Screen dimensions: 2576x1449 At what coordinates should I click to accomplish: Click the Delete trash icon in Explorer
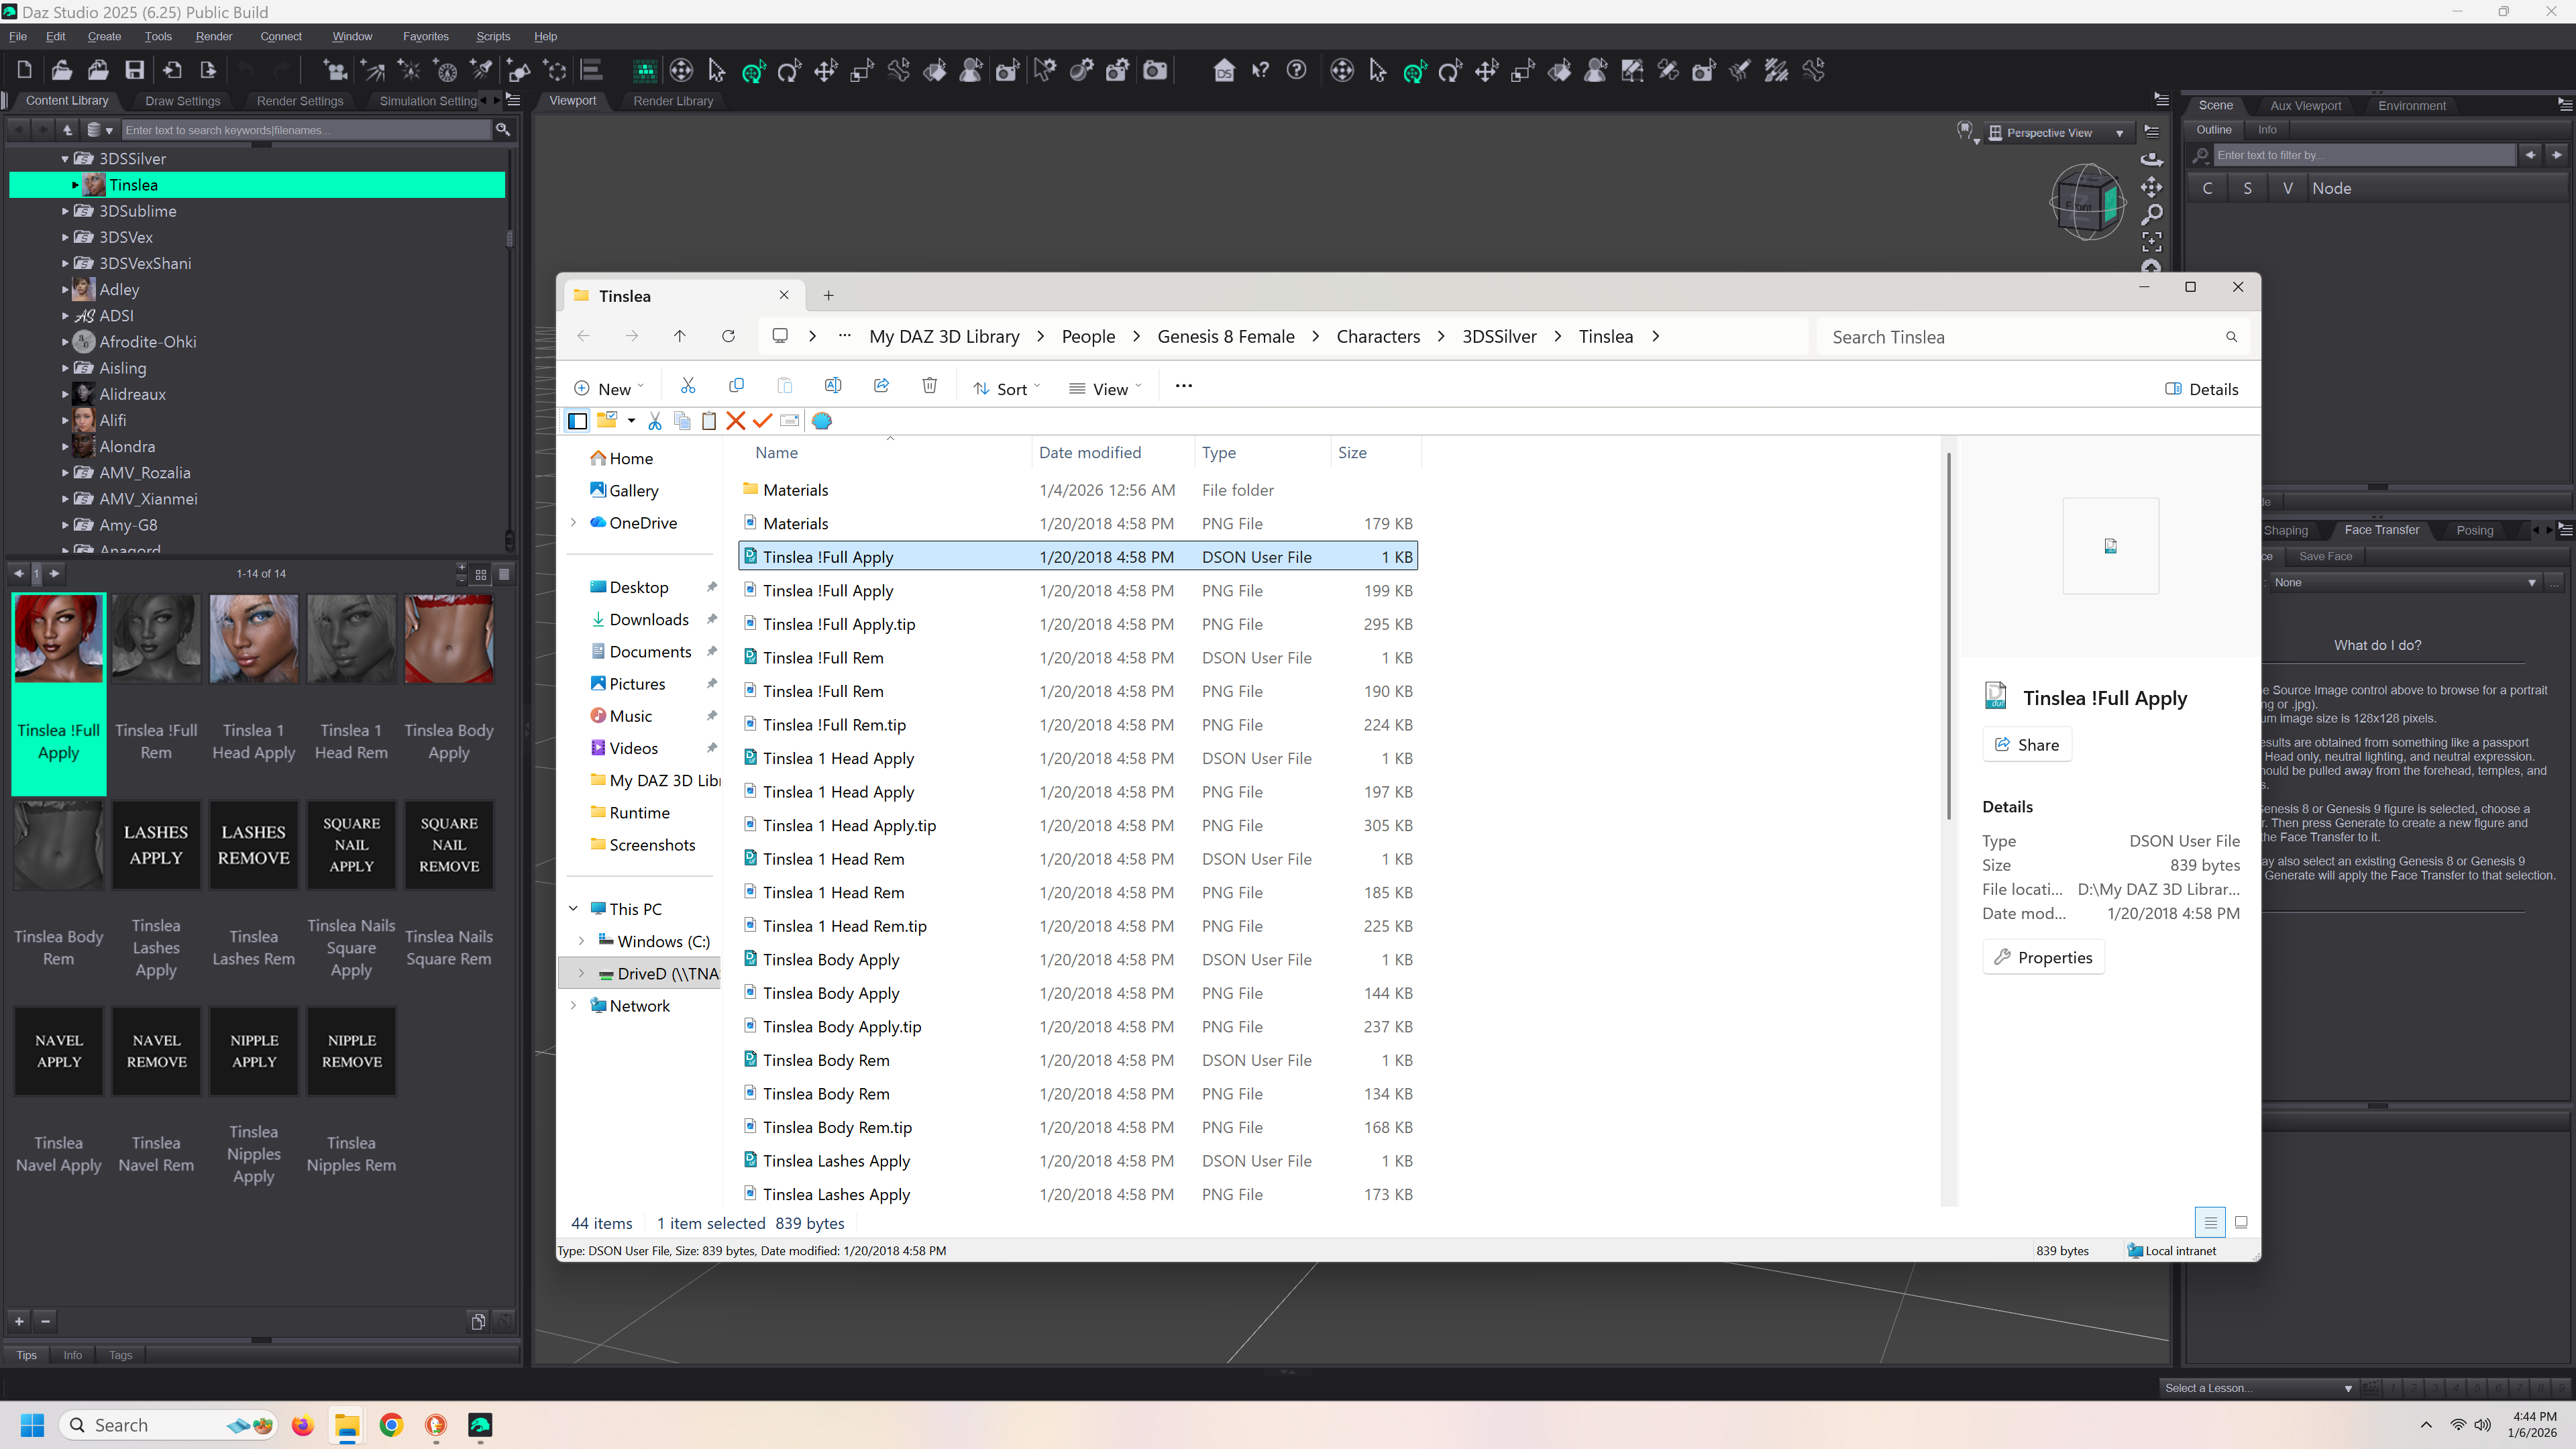pos(929,387)
